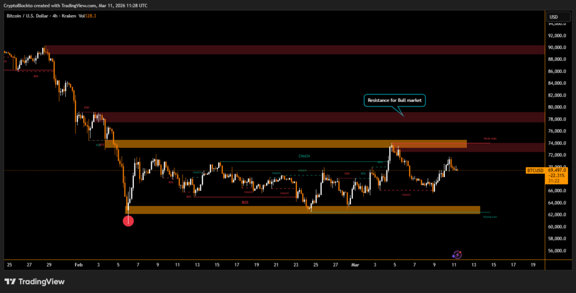
Task: Click the large red BOS label above the lower orange zone
Action: pos(245,201)
